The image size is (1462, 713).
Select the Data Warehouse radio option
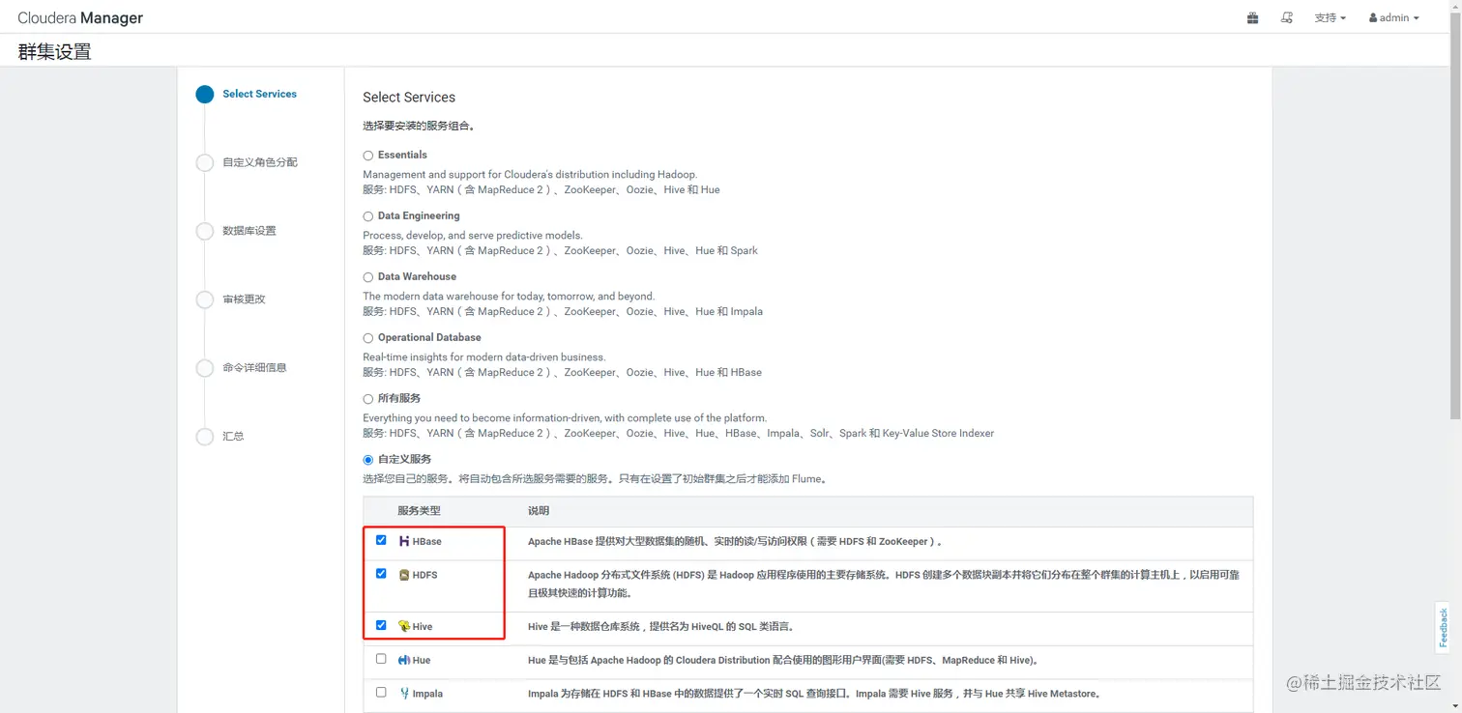pyautogui.click(x=367, y=277)
